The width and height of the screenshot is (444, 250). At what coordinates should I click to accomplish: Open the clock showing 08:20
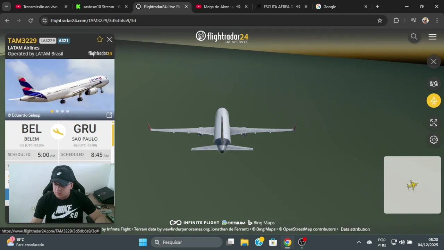pos(428,242)
